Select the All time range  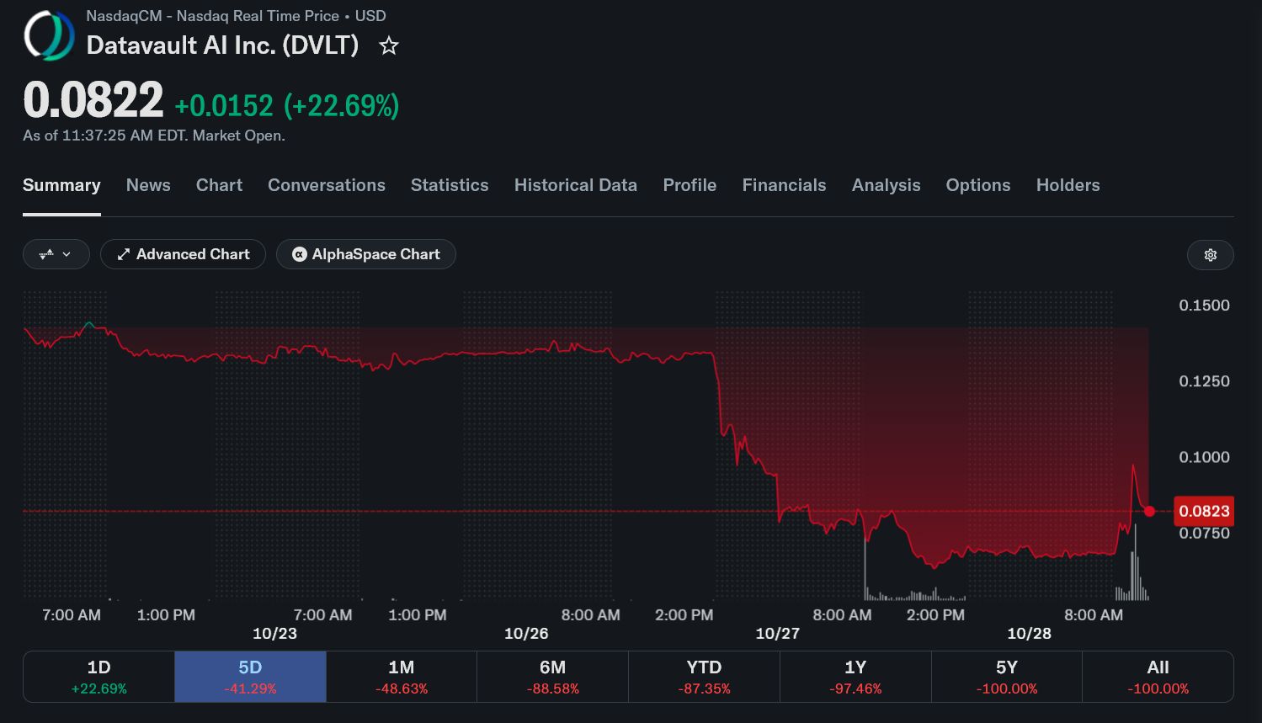(1158, 677)
